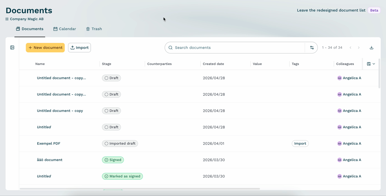Click the Company Magic AB workspace icon
The image size is (386, 196).
(x=7, y=19)
